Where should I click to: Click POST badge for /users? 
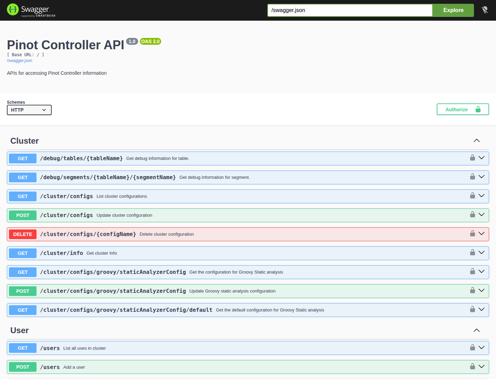(23, 367)
